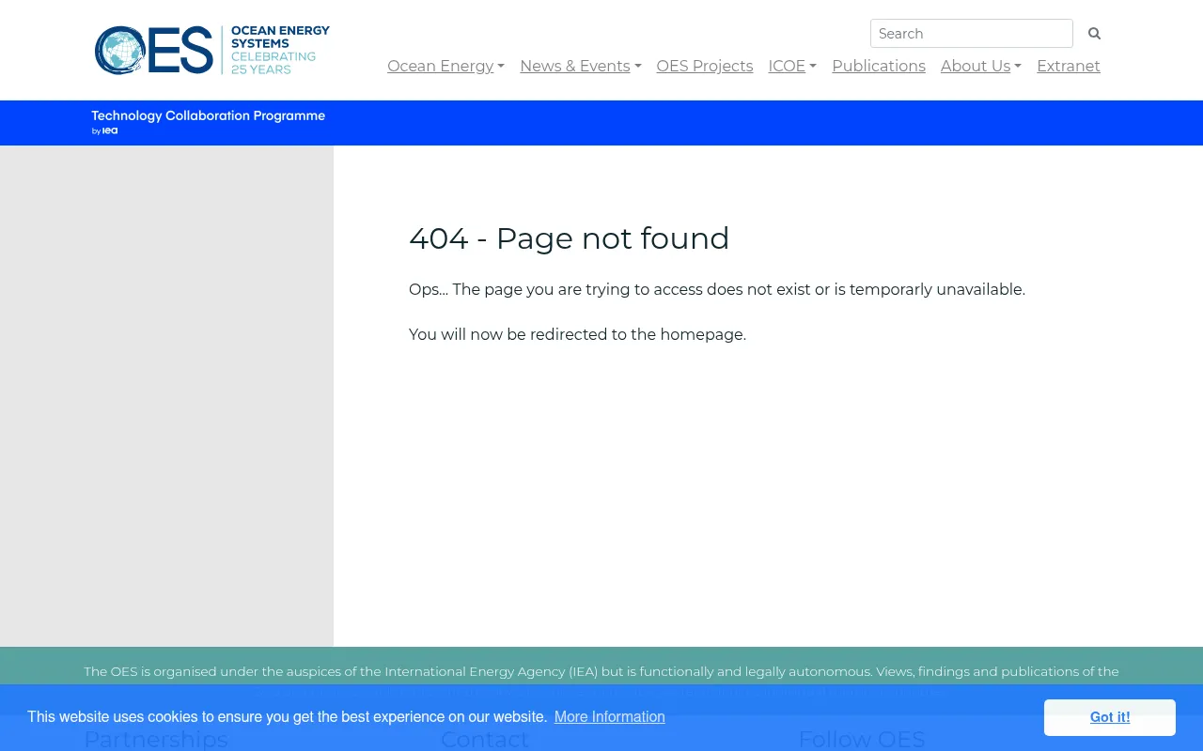
Task: Open the Publications page
Action: (879, 66)
